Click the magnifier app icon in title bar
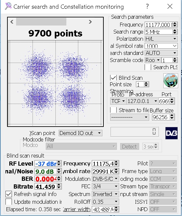The image size is (182, 216). (8, 6)
